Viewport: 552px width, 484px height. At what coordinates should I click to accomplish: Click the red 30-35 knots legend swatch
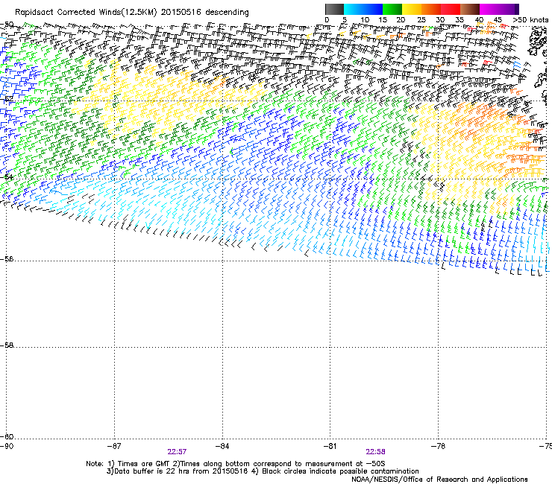(x=451, y=9)
